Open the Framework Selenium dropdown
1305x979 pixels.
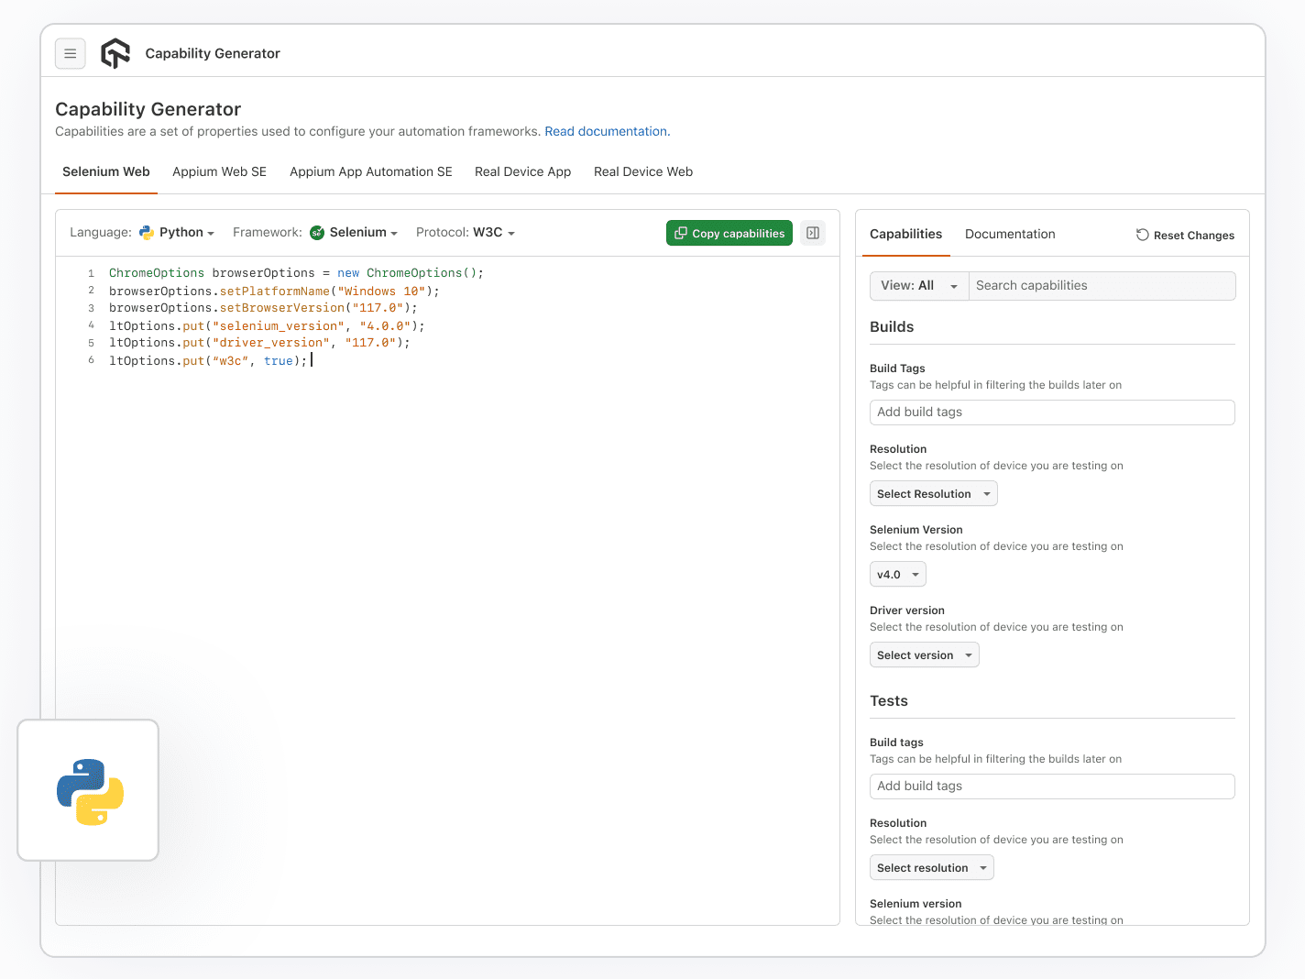click(354, 233)
